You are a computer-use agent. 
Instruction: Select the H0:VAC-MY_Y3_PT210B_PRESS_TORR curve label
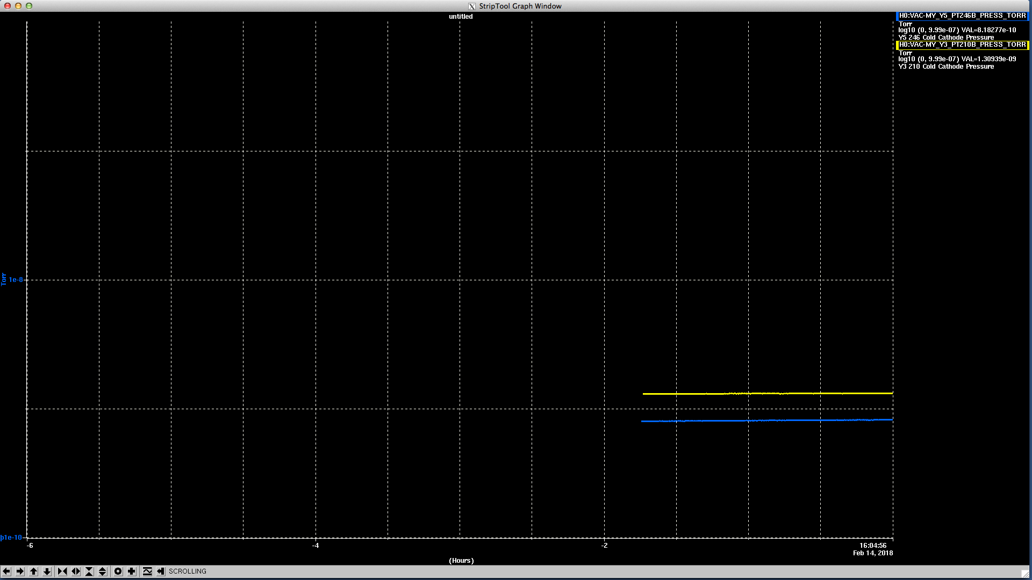[x=962, y=45]
